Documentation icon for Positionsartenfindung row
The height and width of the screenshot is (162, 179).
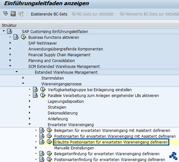(x=42, y=159)
